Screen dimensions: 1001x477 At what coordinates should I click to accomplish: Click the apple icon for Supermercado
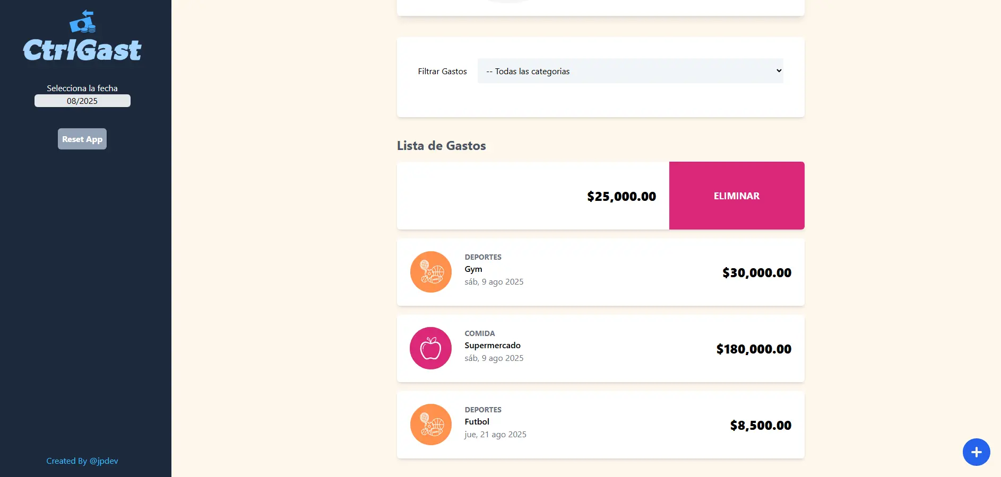(431, 348)
